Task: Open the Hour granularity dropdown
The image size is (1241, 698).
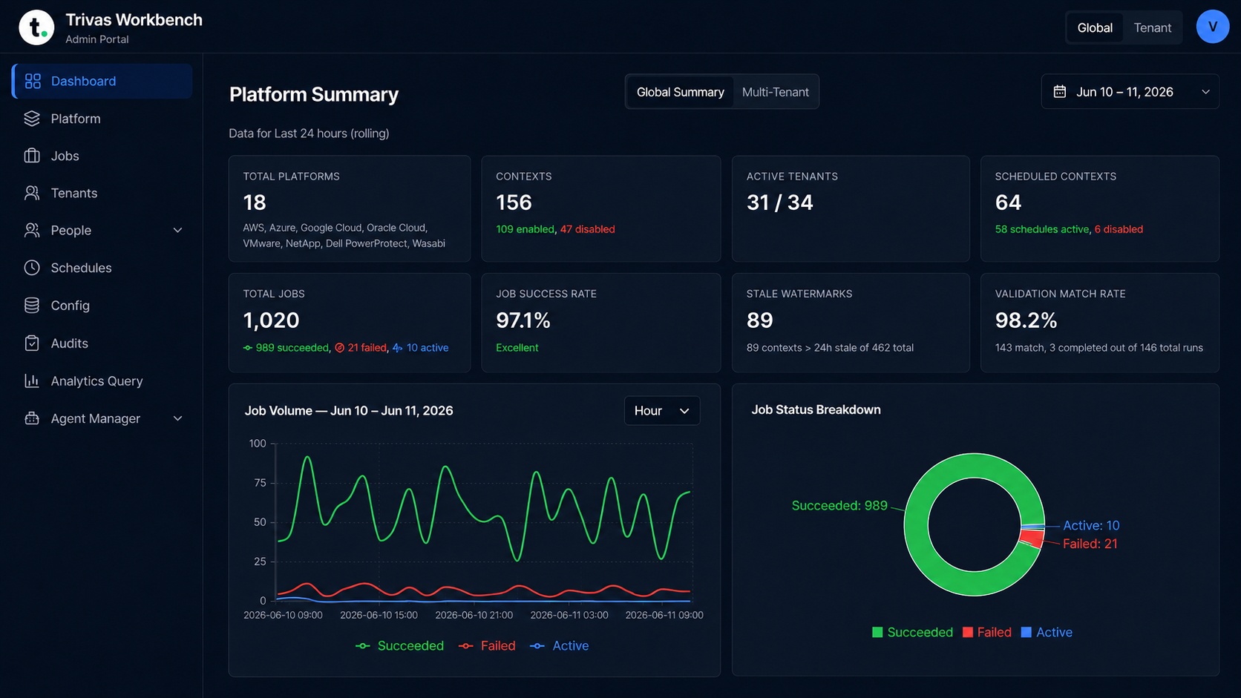Action: (x=661, y=411)
